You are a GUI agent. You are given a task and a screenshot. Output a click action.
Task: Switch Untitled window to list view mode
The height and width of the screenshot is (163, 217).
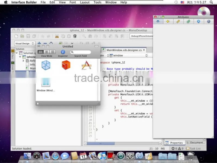point(47,52)
